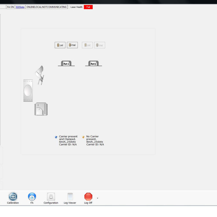
Task: Click the wafer aligner module graphic
Action: click(41, 109)
